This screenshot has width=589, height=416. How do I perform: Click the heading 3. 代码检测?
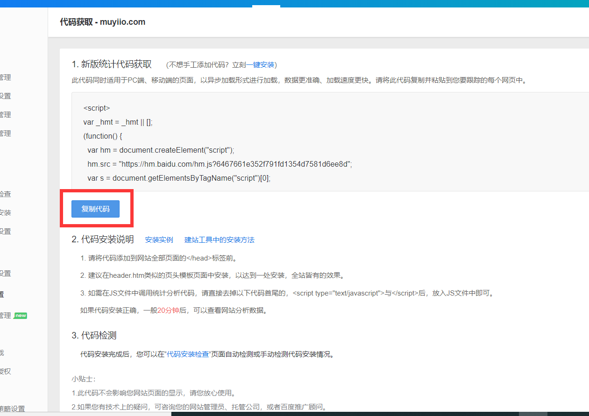[94, 335]
